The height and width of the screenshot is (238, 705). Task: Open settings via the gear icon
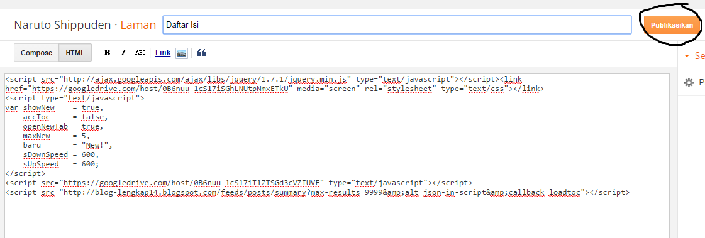[x=689, y=83]
